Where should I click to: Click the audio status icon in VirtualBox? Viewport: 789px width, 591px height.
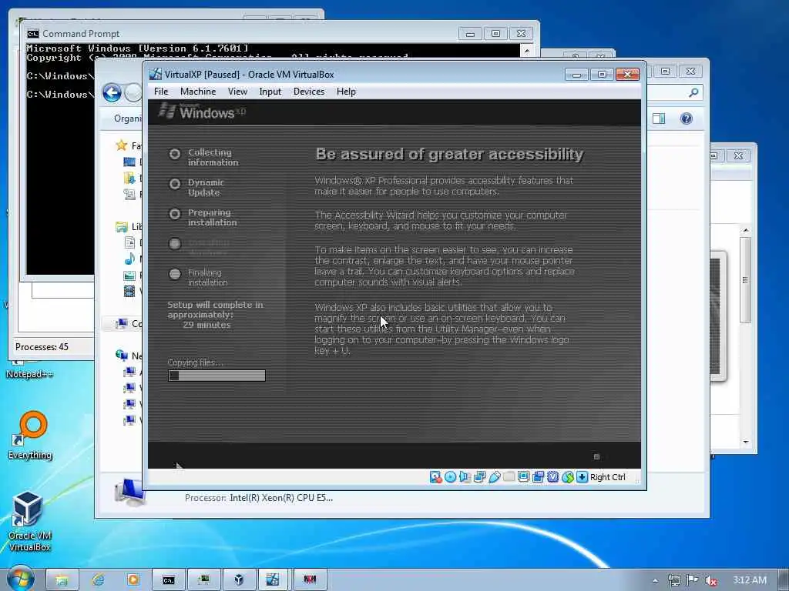pyautogui.click(x=465, y=477)
